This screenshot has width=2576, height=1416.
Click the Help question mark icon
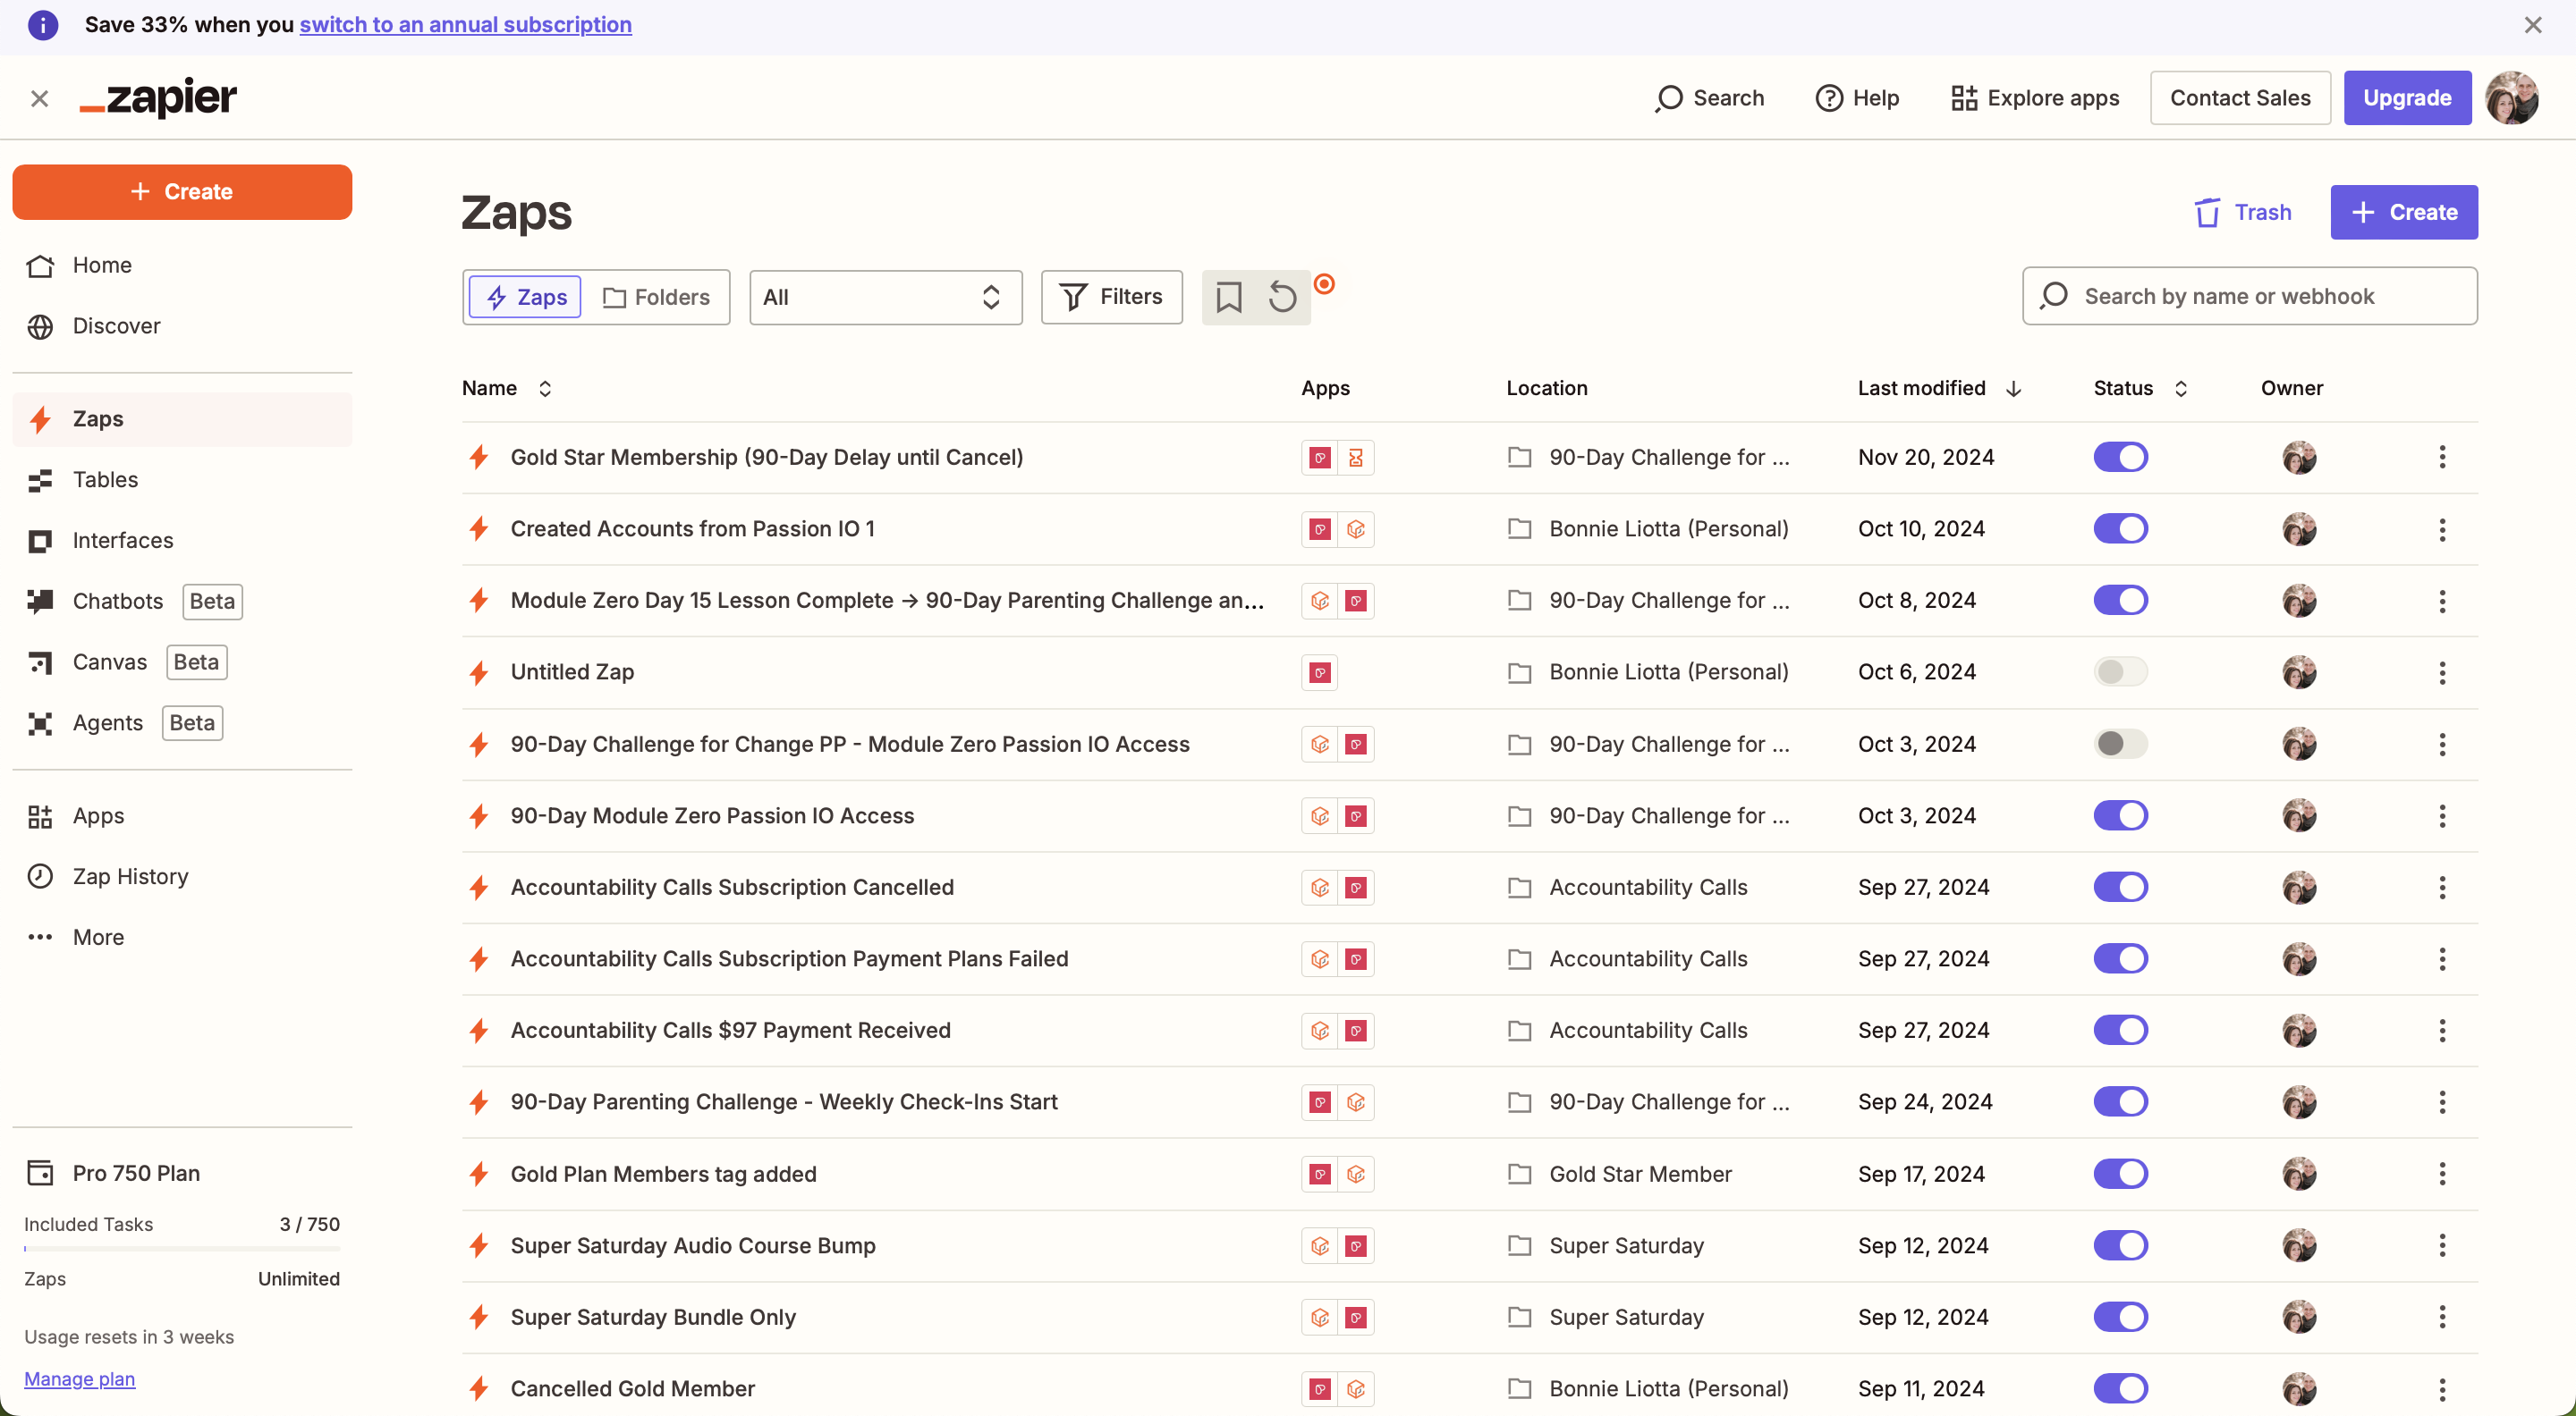1828,98
